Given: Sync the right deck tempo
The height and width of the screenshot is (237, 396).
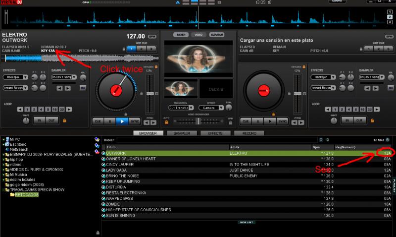Looking at the screenshot, I should coord(282,121).
